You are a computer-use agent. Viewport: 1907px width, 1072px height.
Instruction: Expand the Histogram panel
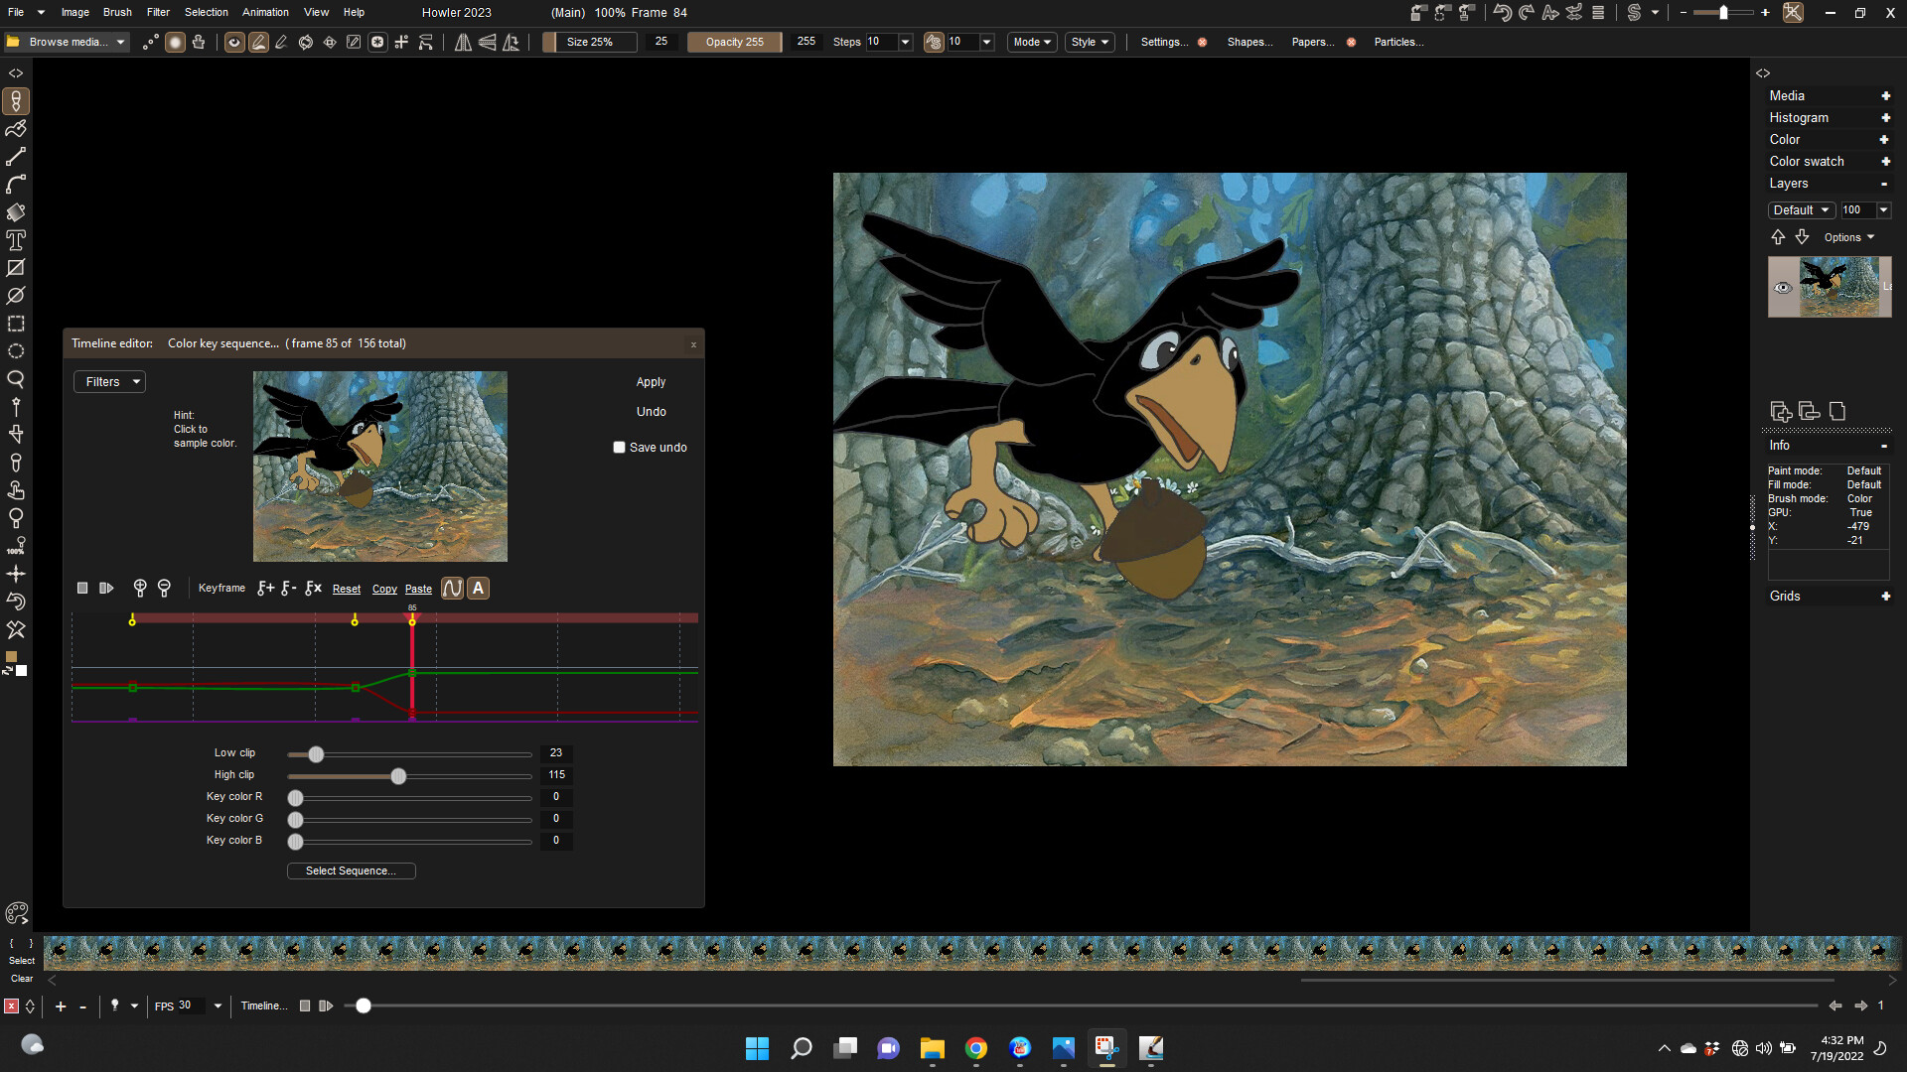pos(1886,117)
